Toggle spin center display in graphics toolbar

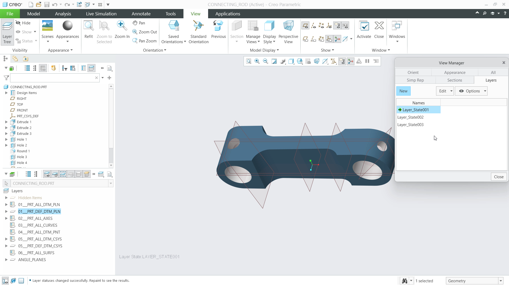[x=350, y=61]
